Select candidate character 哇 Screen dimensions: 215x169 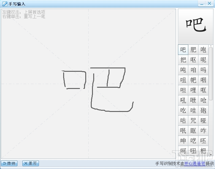click(193, 110)
